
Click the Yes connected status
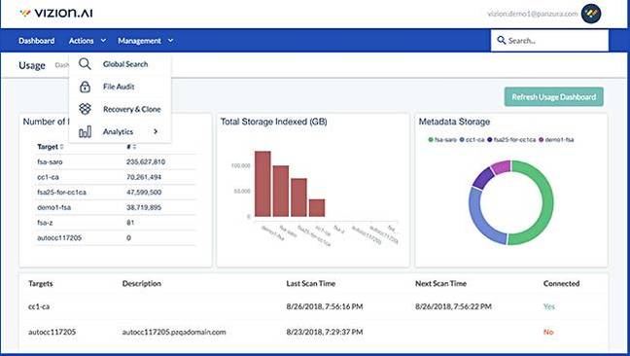point(549,306)
